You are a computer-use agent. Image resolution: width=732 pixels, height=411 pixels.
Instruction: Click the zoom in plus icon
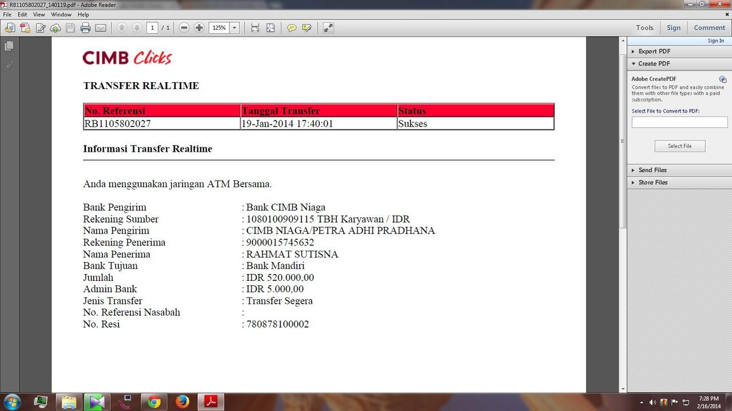(x=199, y=27)
